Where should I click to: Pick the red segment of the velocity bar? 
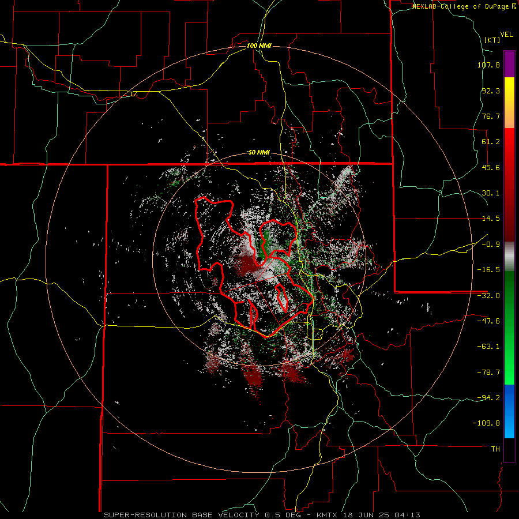coord(509,185)
